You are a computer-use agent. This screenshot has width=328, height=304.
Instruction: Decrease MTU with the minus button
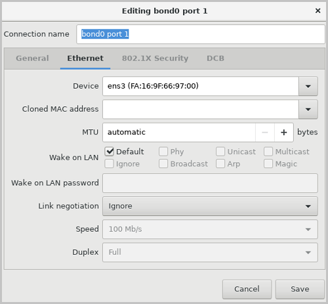tap(265, 133)
